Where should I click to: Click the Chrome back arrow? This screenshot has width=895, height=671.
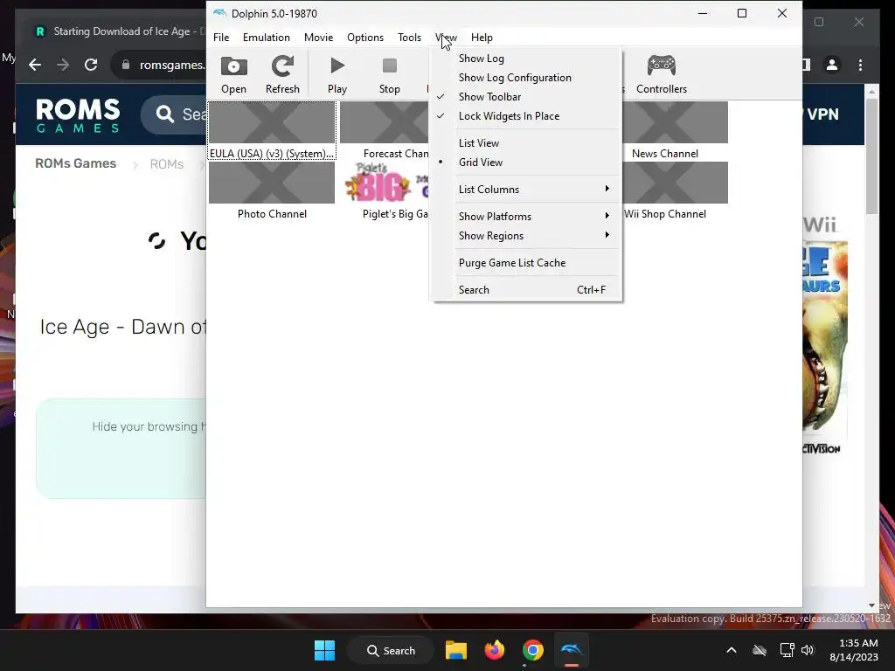pos(35,65)
